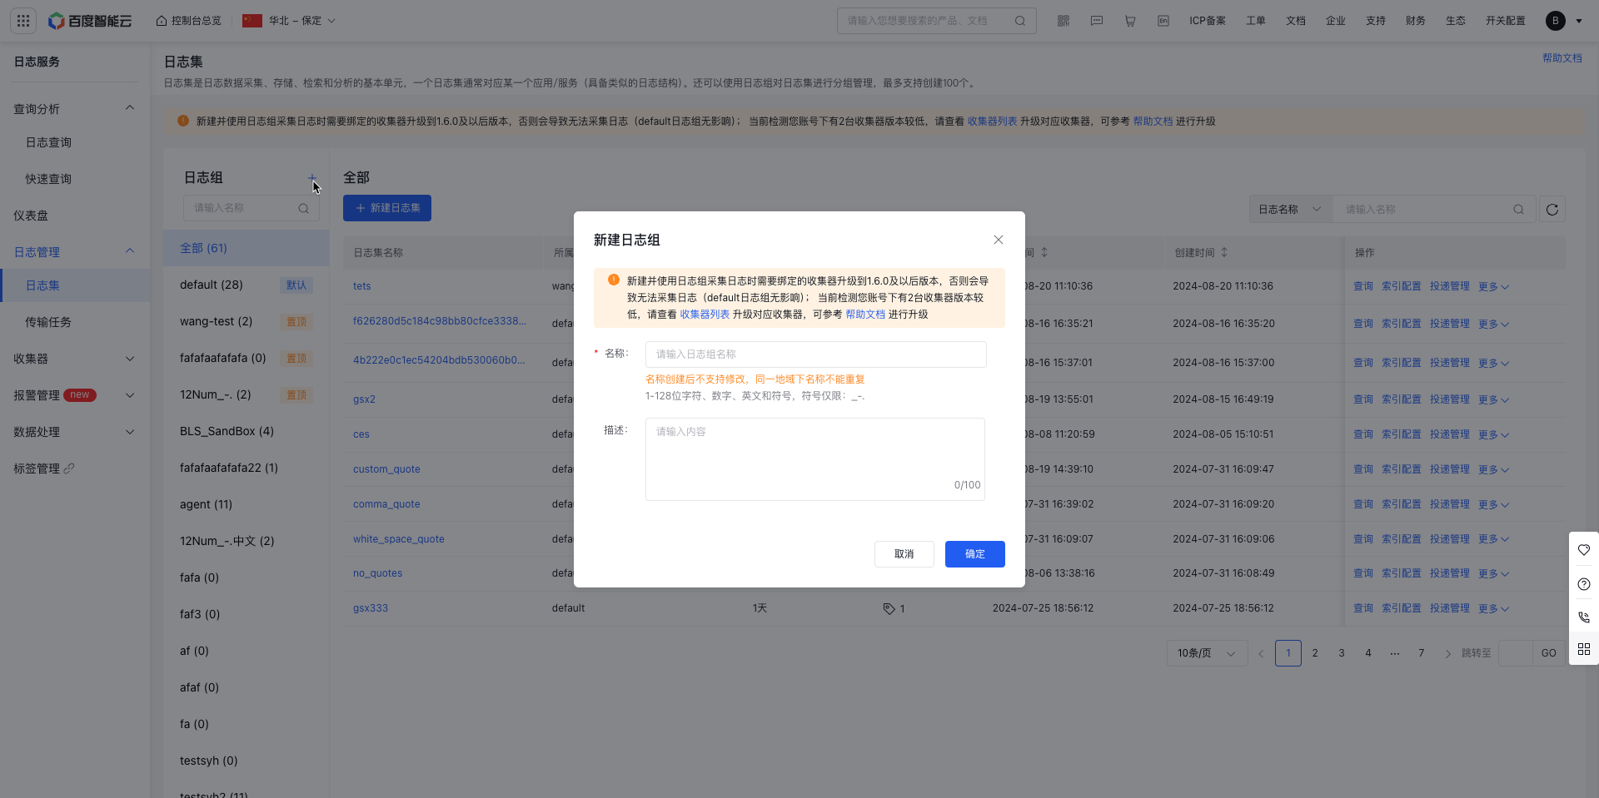
Task: Click the phone contact icon on right panel
Action: point(1584,617)
